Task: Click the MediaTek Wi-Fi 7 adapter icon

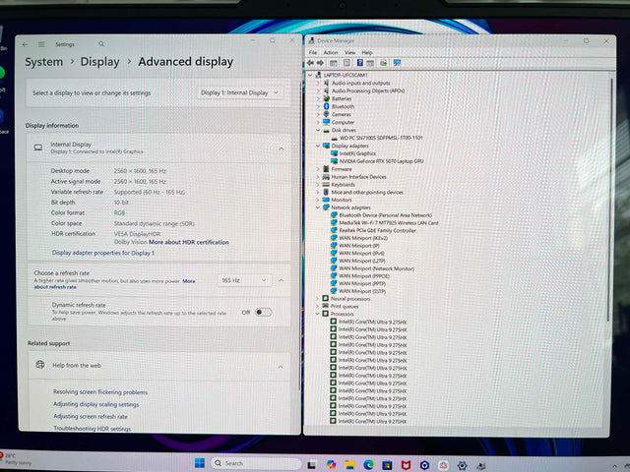Action: pos(334,223)
